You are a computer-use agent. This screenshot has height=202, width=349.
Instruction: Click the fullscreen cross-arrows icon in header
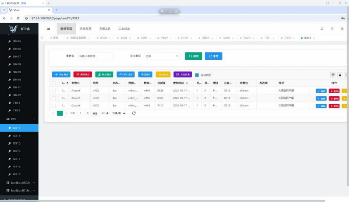[342, 28]
